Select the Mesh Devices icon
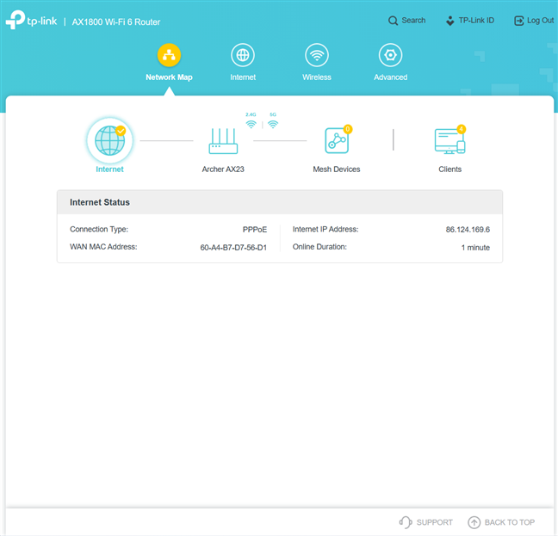 (x=337, y=141)
